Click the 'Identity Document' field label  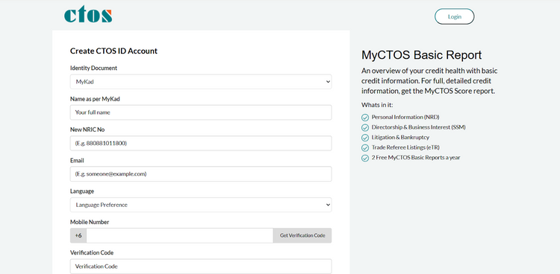[x=93, y=68]
